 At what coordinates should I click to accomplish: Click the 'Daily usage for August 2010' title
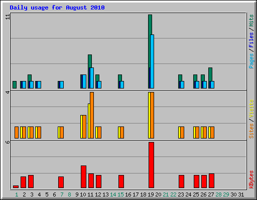pyautogui.click(x=57, y=7)
